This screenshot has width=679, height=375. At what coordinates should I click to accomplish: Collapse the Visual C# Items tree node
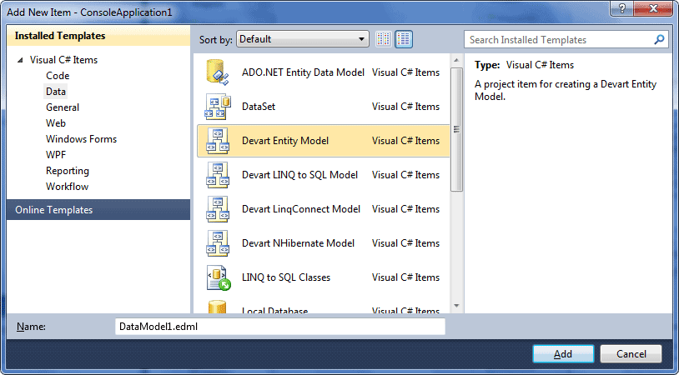[x=20, y=60]
